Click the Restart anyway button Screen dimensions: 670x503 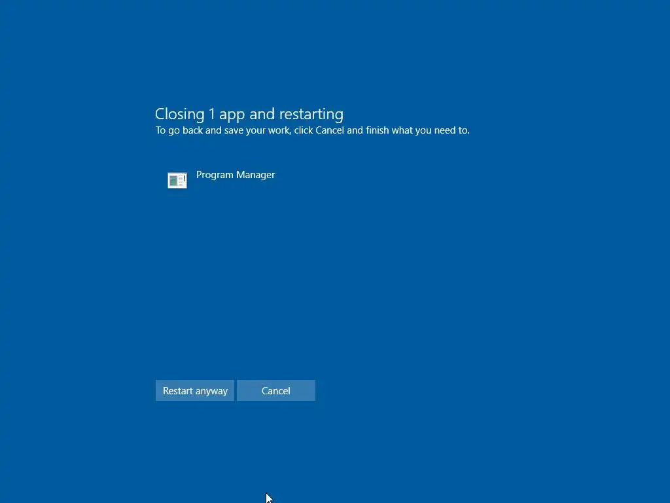(x=195, y=390)
